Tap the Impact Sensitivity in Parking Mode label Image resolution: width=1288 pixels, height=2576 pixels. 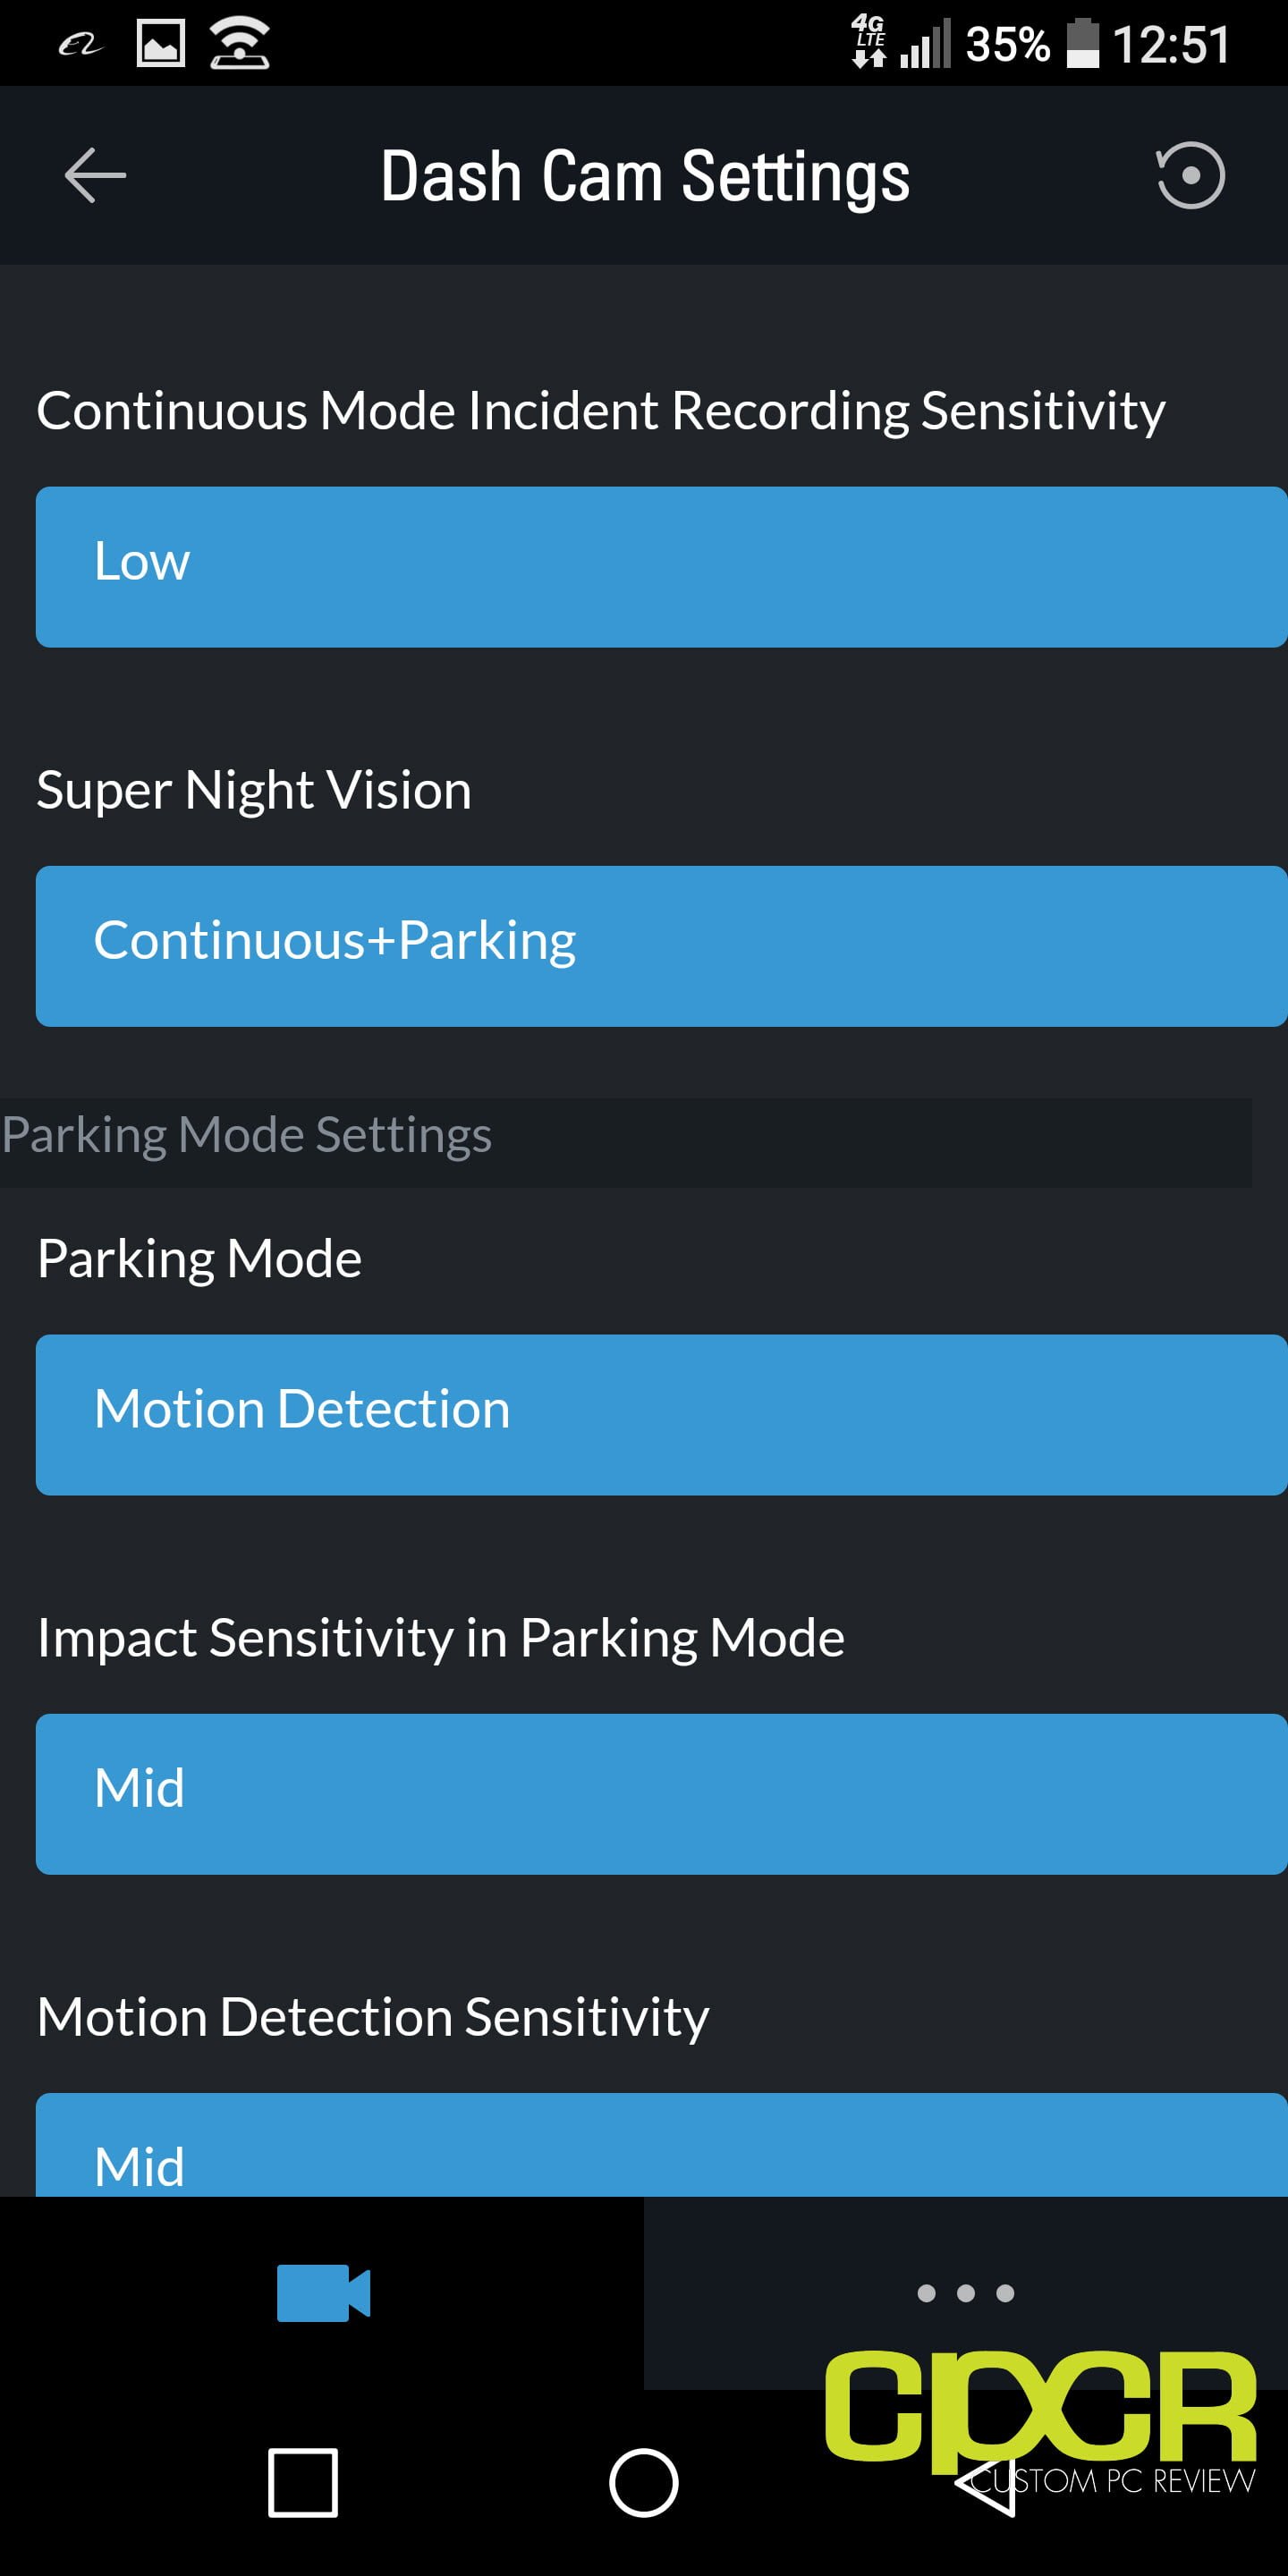point(441,1638)
